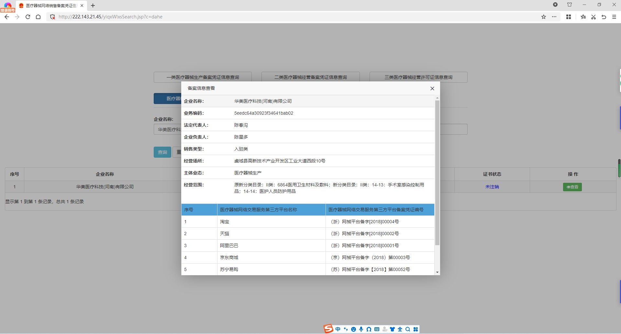
Task: Click the 天猫 platform row
Action: pyautogui.click(x=308, y=234)
